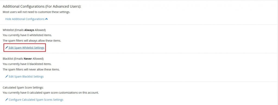Open Configure Calculated Spam Scores Settings
This screenshot has width=278, height=105.
[x=36, y=100]
